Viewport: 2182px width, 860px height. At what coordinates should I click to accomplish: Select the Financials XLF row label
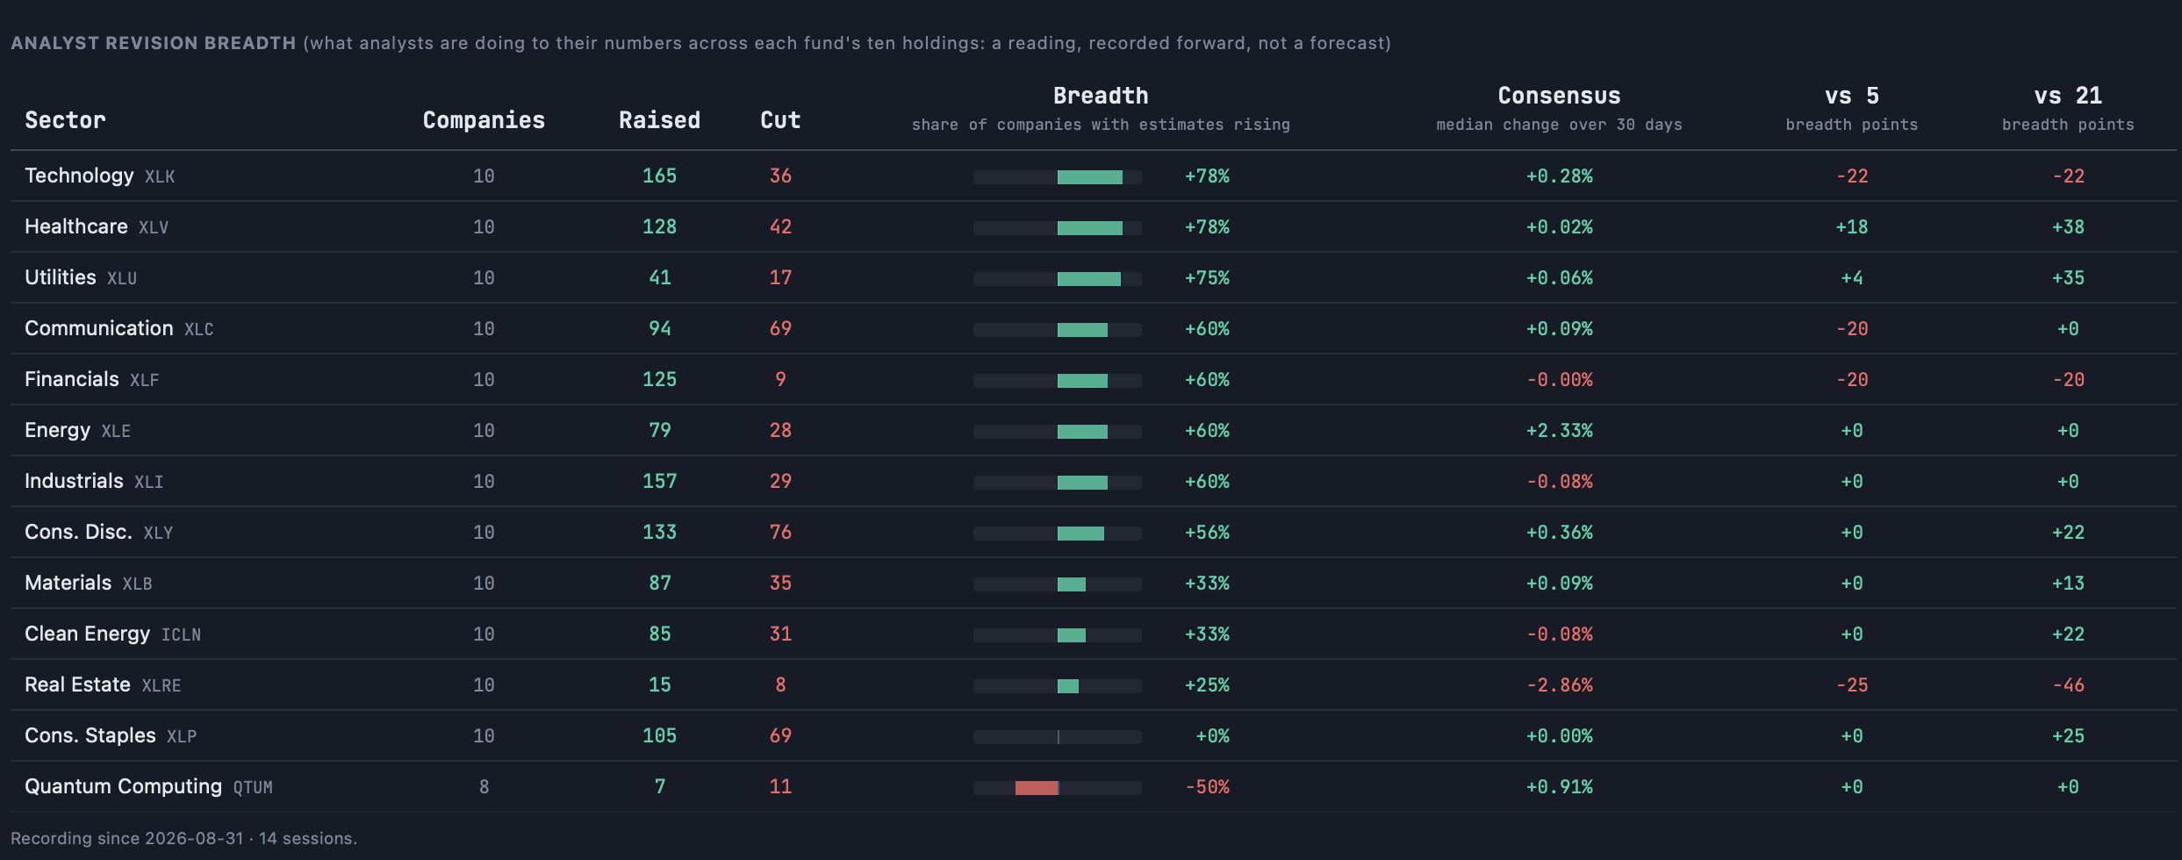click(92, 379)
